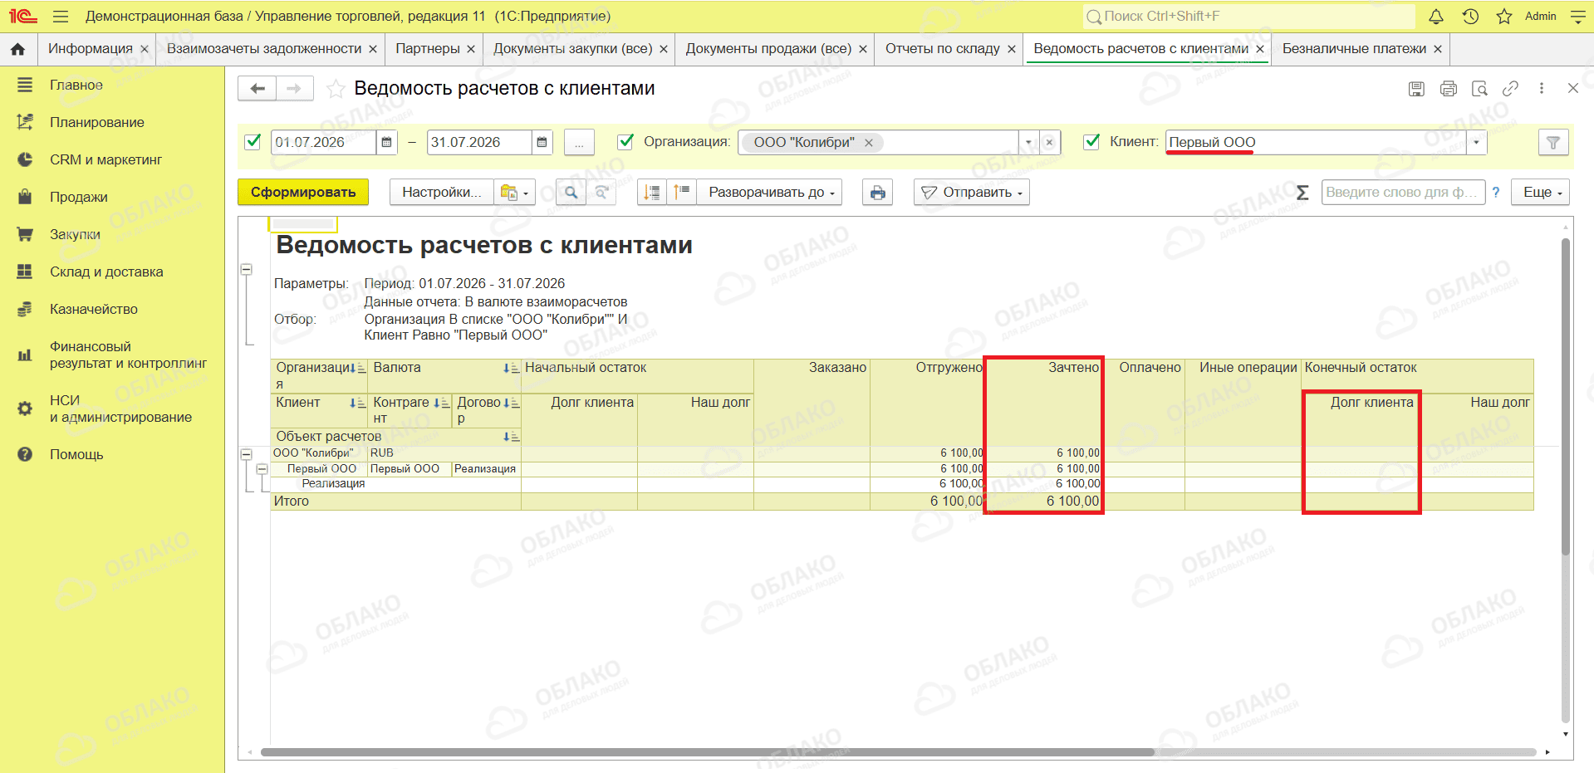The width and height of the screenshot is (1594, 773).
Task: Open print preview icon in header
Action: (1479, 89)
